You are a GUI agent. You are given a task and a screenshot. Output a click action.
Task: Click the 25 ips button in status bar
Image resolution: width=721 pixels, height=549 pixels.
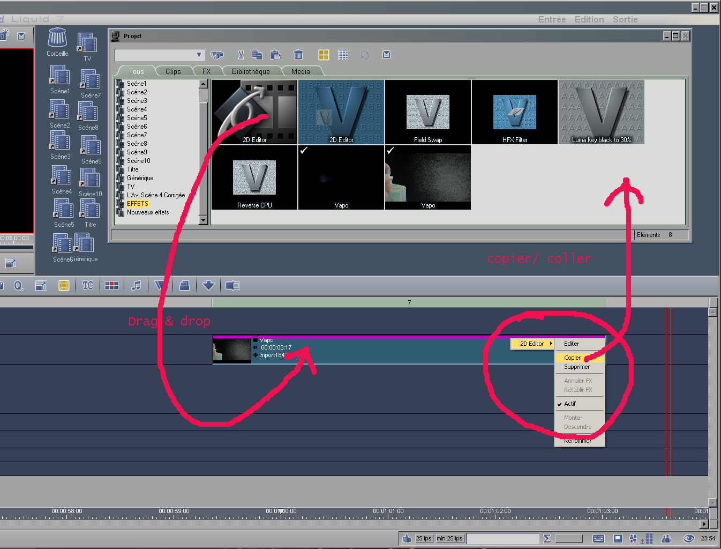(x=424, y=538)
